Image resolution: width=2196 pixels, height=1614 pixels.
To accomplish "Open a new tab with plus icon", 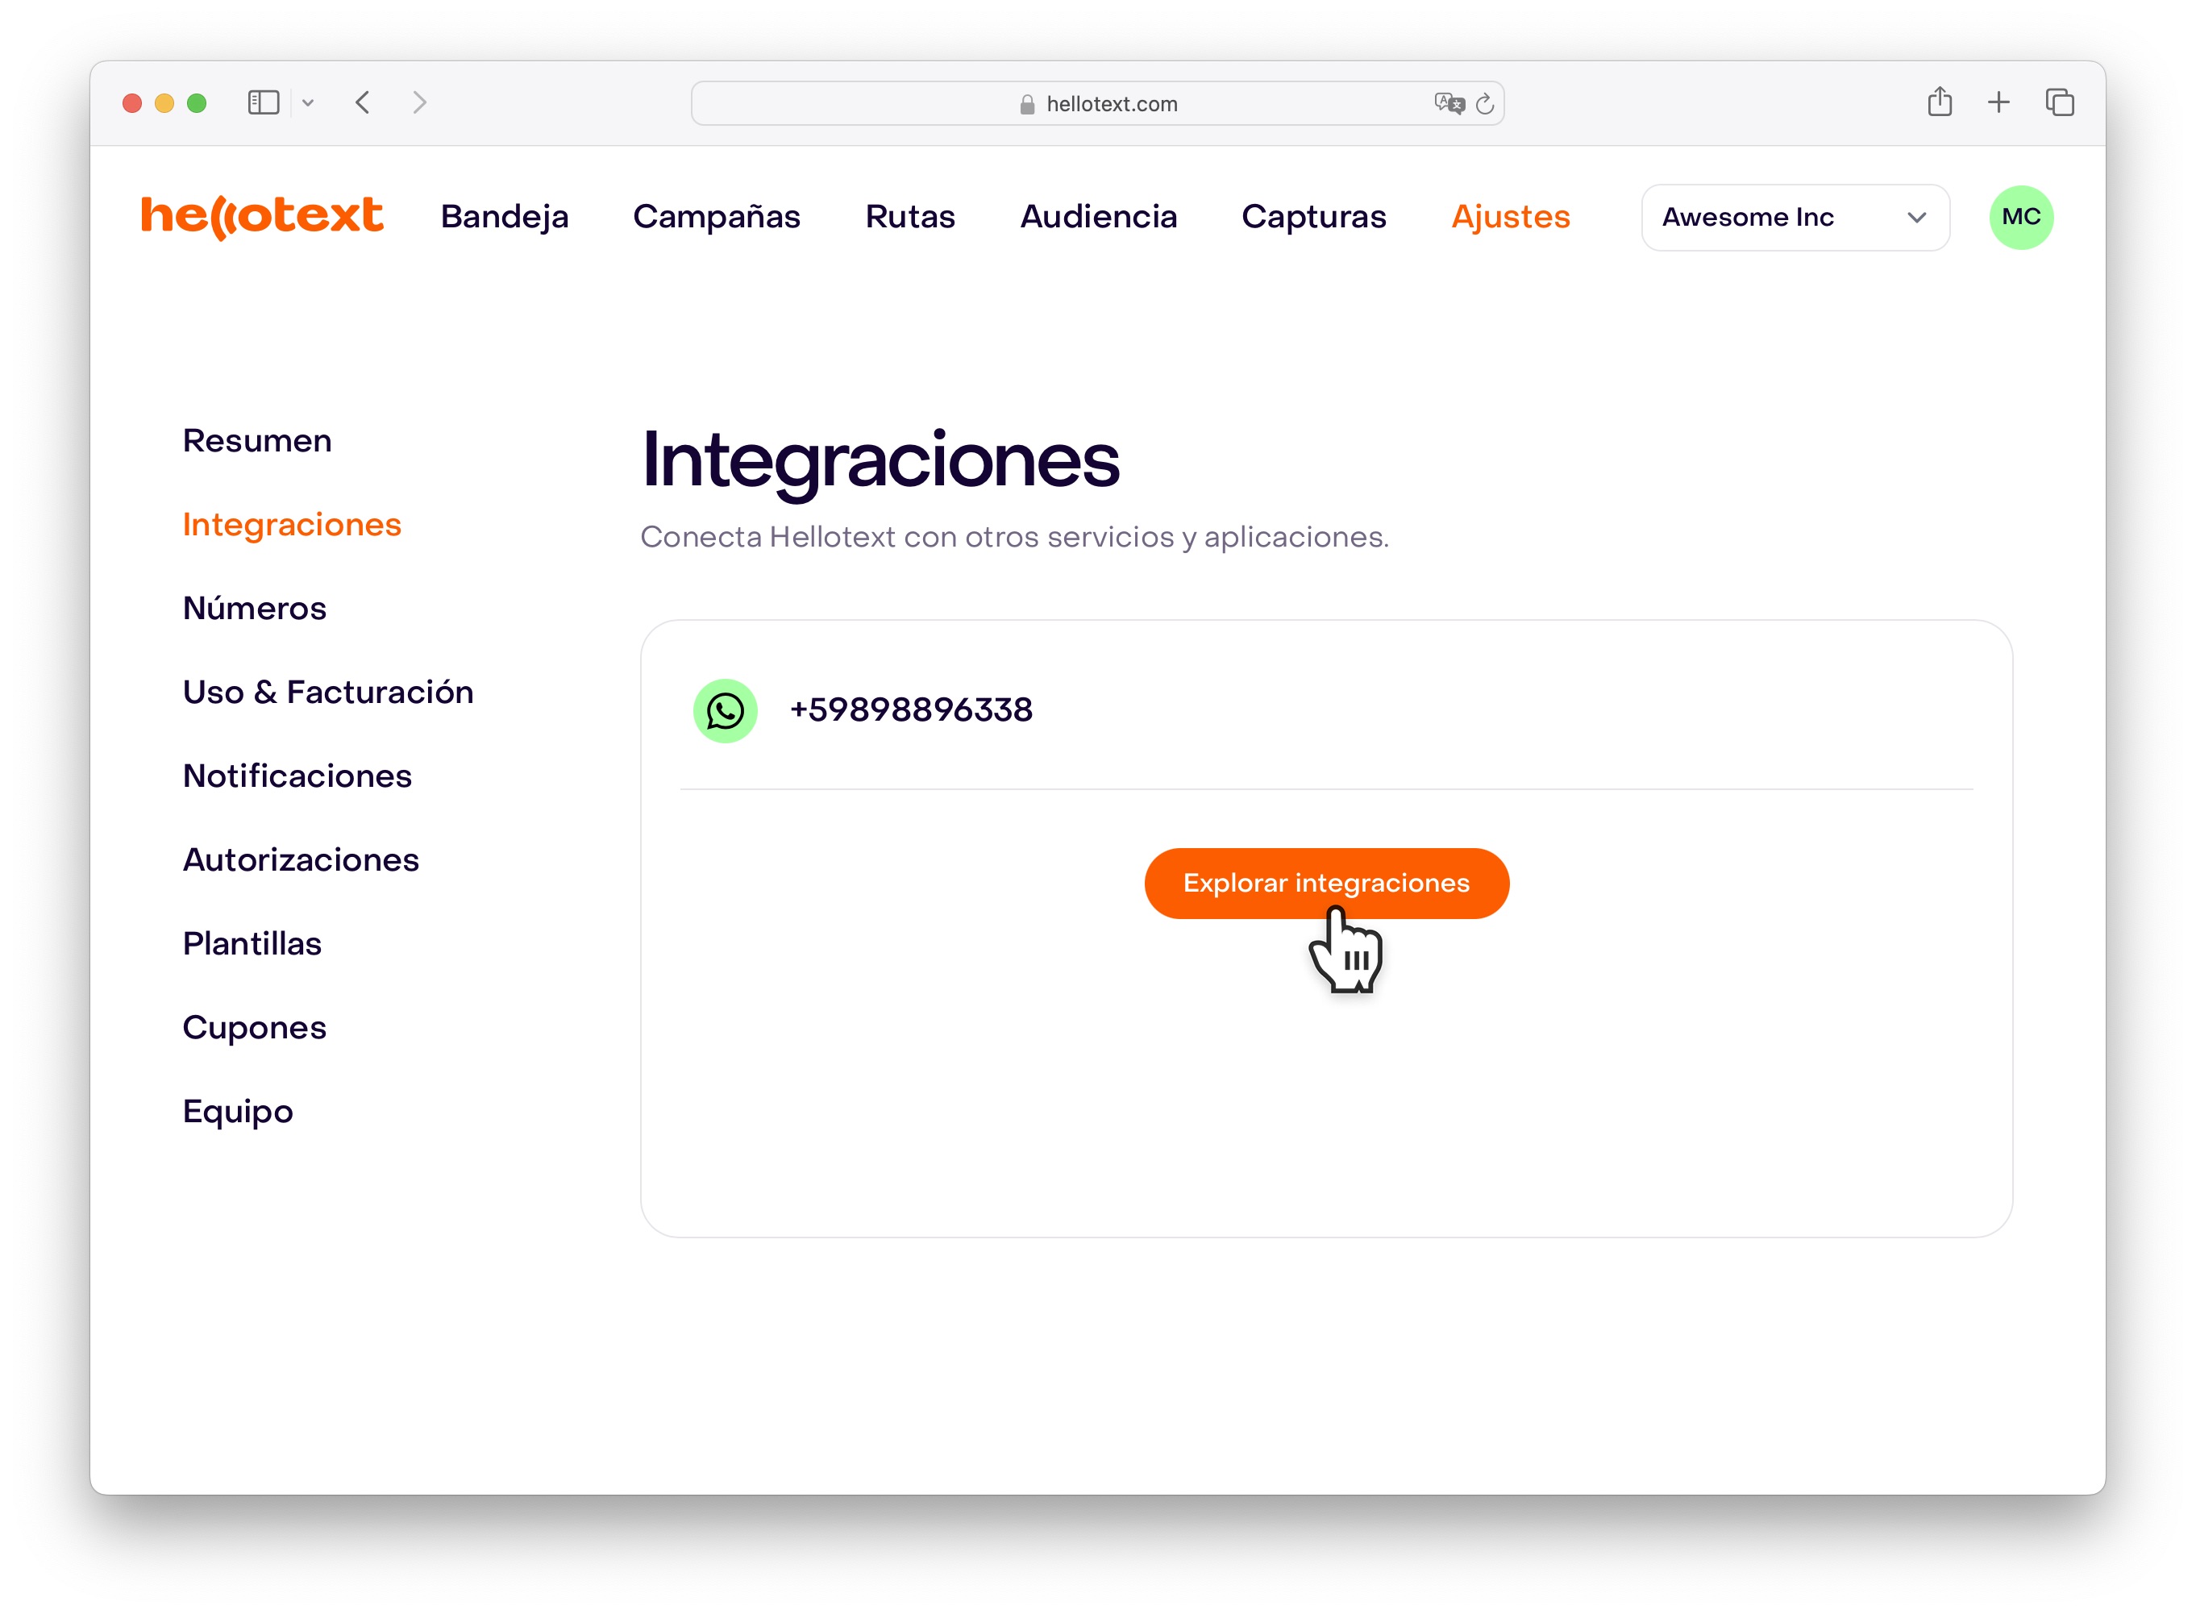I will (1998, 102).
